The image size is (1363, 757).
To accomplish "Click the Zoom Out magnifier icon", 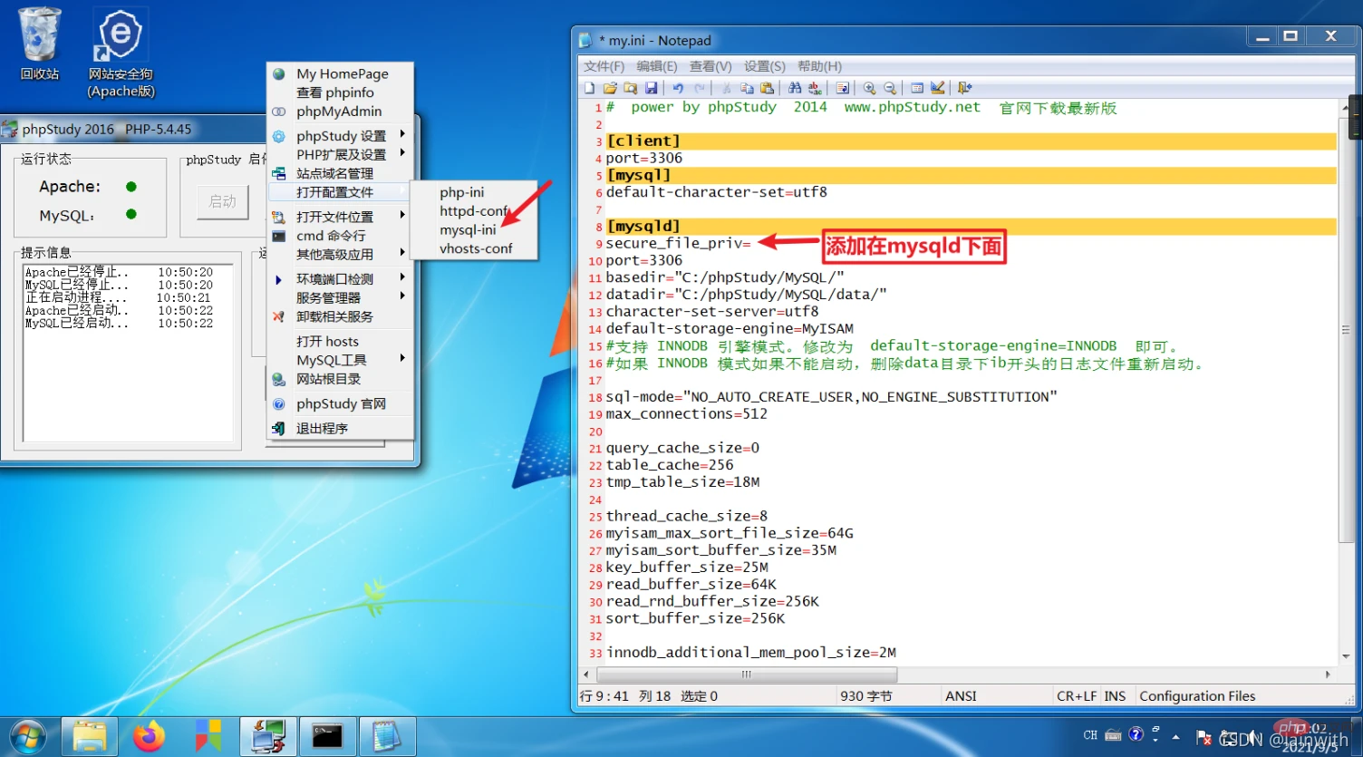I will 890,88.
